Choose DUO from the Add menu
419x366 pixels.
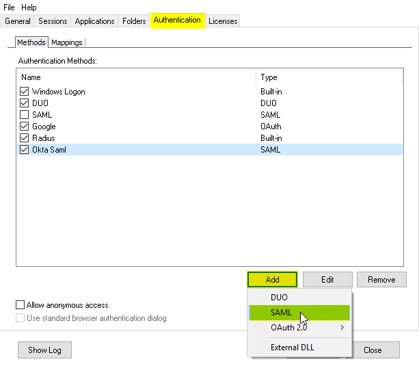[299, 297]
